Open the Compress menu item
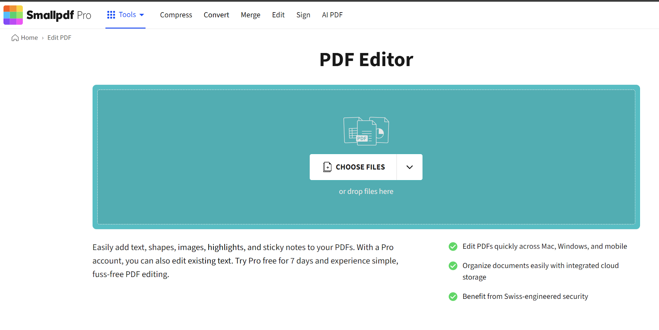The height and width of the screenshot is (330, 659). coord(176,15)
